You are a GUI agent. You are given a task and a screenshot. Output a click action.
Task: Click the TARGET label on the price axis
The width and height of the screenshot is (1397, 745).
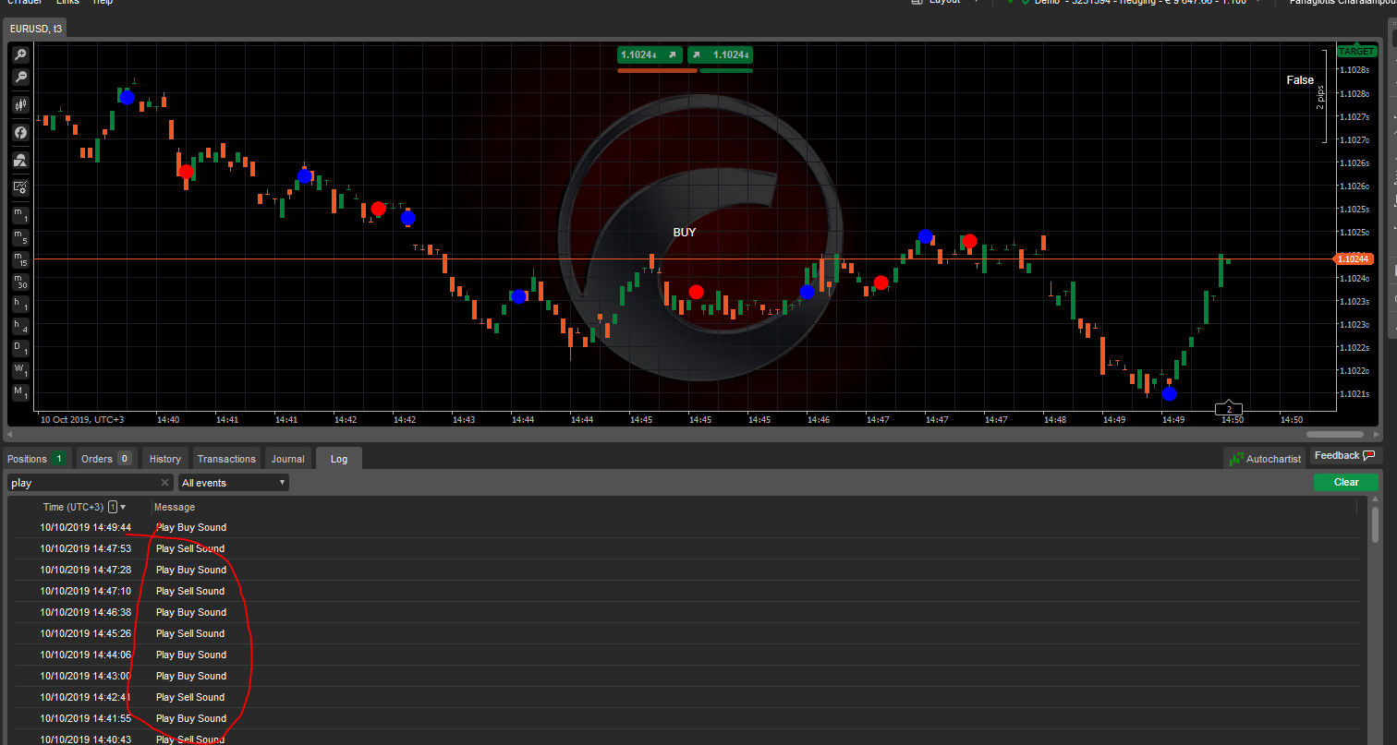pos(1356,52)
